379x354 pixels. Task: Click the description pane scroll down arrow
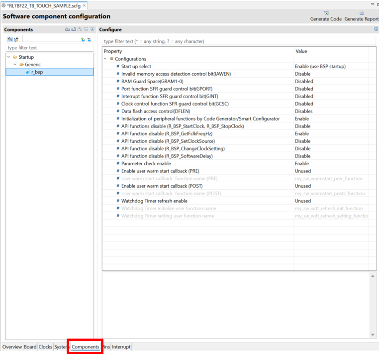point(373,335)
